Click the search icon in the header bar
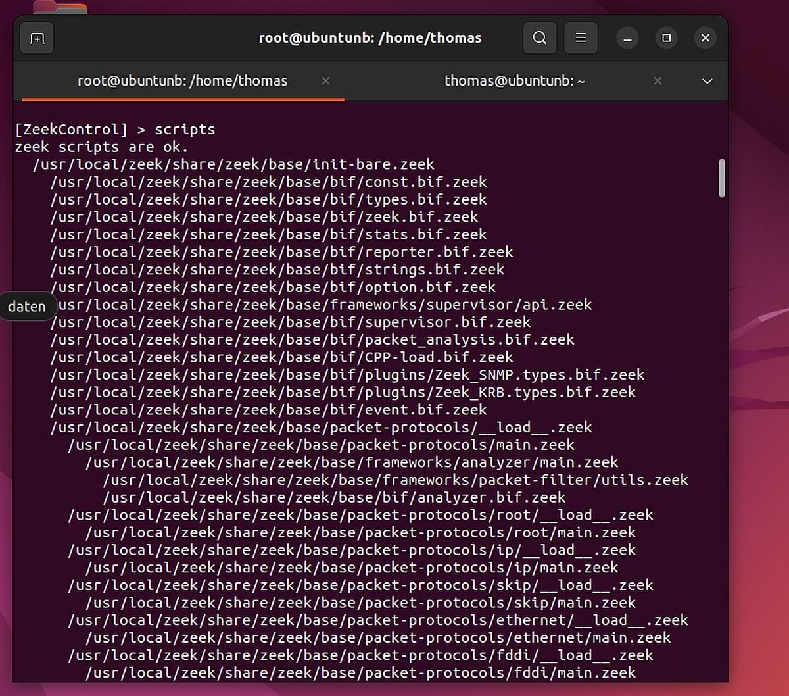This screenshot has width=789, height=696. (x=540, y=38)
